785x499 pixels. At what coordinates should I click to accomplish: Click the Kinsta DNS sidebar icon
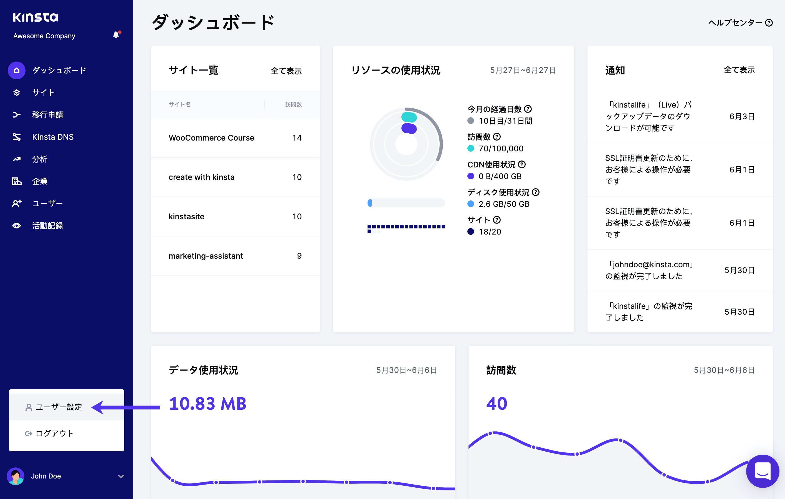click(17, 137)
